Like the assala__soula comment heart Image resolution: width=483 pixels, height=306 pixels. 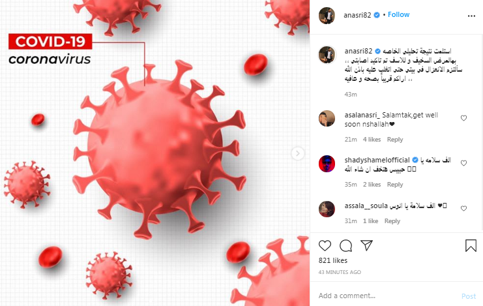(x=463, y=209)
